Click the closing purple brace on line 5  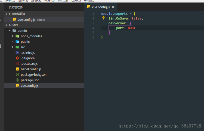[110, 33]
